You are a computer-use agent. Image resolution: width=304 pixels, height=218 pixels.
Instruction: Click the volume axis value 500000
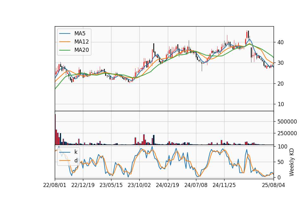coord(287,122)
